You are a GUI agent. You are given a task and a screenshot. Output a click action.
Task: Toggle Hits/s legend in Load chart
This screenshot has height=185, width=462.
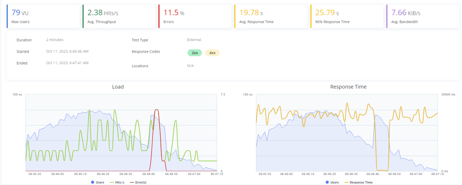117,182
